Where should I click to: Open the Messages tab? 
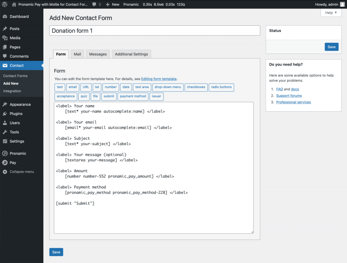click(x=98, y=54)
